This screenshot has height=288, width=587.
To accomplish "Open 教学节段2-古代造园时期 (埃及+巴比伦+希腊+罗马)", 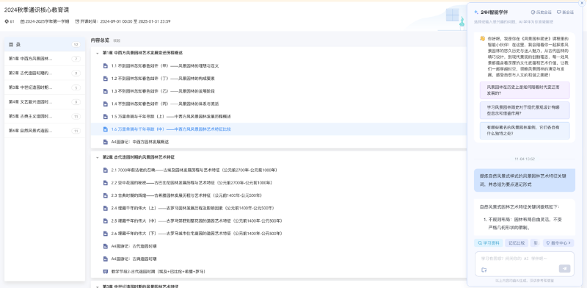I will click(158, 272).
